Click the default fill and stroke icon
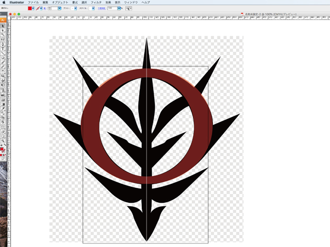This screenshot has height=247, width=330. coord(1,145)
